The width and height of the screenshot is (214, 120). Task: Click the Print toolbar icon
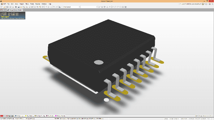point(10,7)
